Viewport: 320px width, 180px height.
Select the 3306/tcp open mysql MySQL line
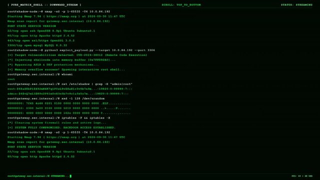[37, 45]
